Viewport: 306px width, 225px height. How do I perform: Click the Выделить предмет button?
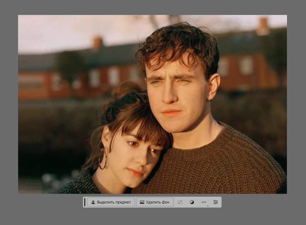coord(111,202)
